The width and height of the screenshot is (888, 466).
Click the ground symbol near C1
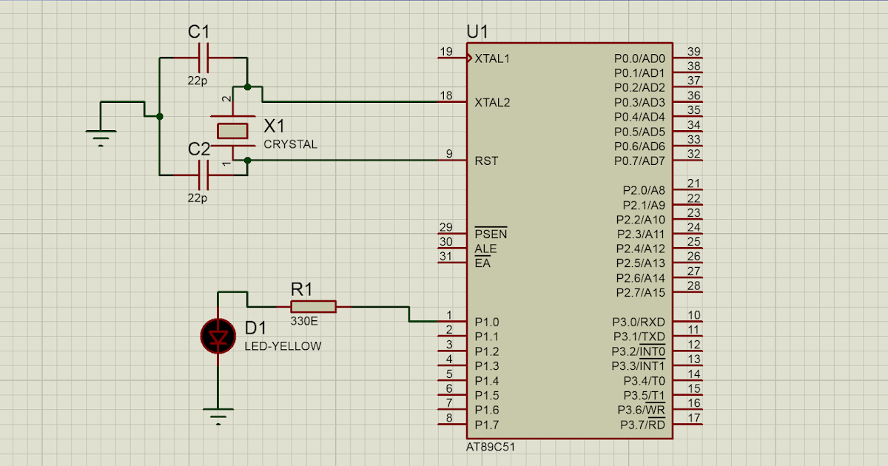tap(101, 133)
